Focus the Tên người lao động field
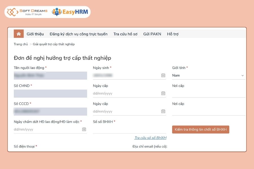Viewport: 254px width, 169px height. [51, 75]
